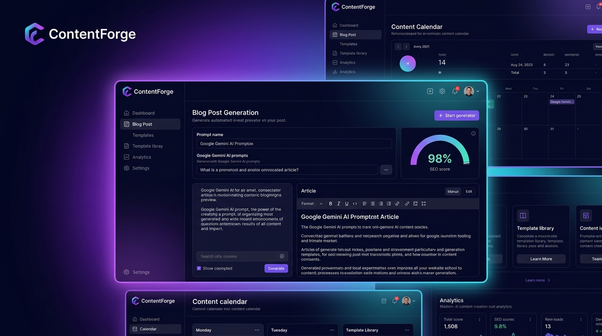Click the Start generator button
The width and height of the screenshot is (602, 336).
457,115
